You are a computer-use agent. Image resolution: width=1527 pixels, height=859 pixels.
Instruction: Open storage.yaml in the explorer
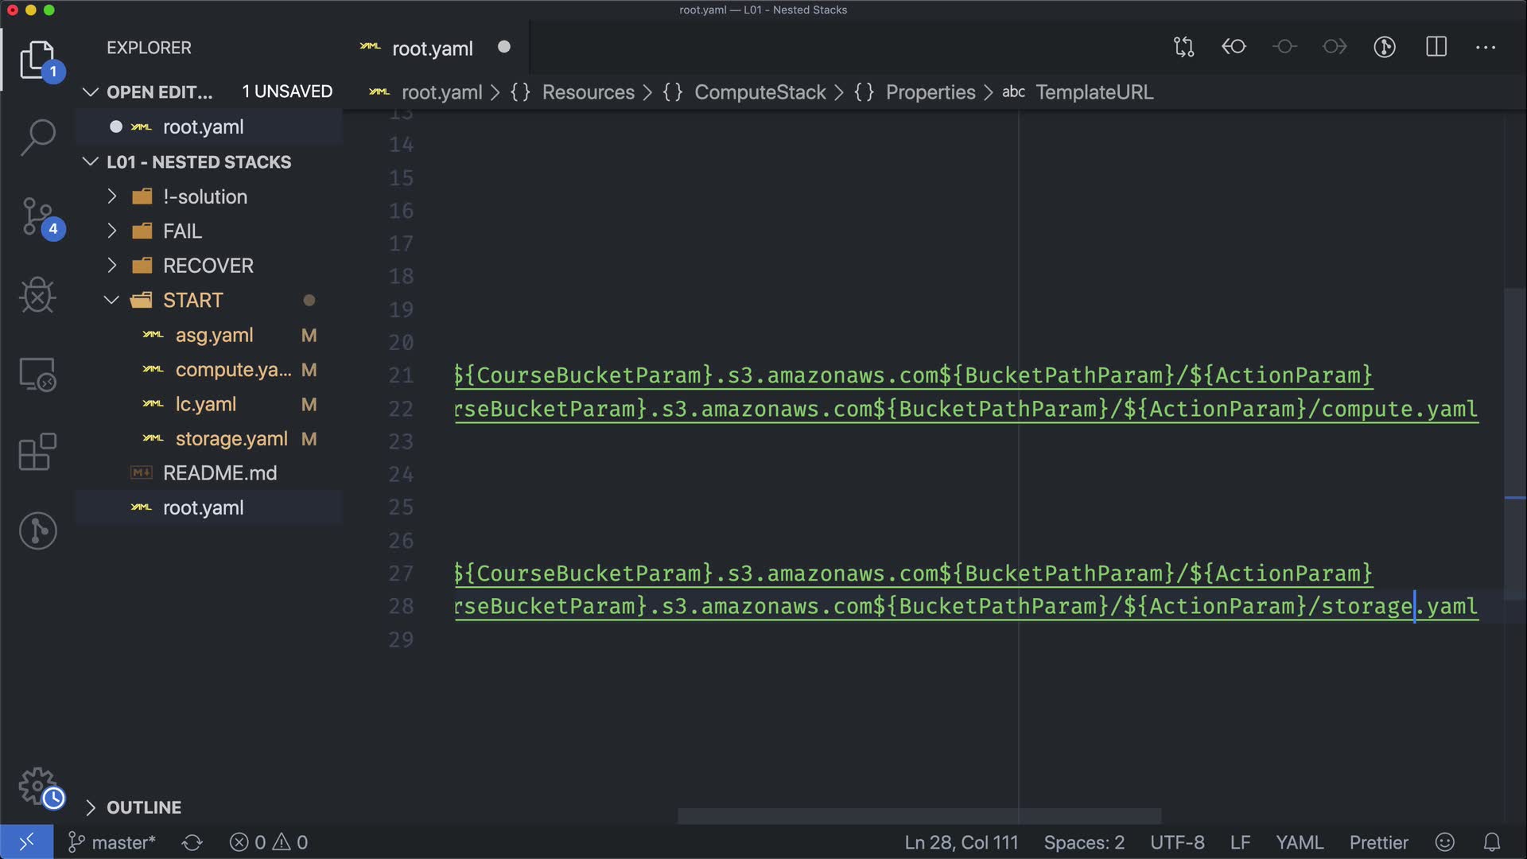coord(231,438)
